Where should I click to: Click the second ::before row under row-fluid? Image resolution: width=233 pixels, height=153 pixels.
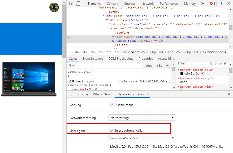(x=122, y=33)
